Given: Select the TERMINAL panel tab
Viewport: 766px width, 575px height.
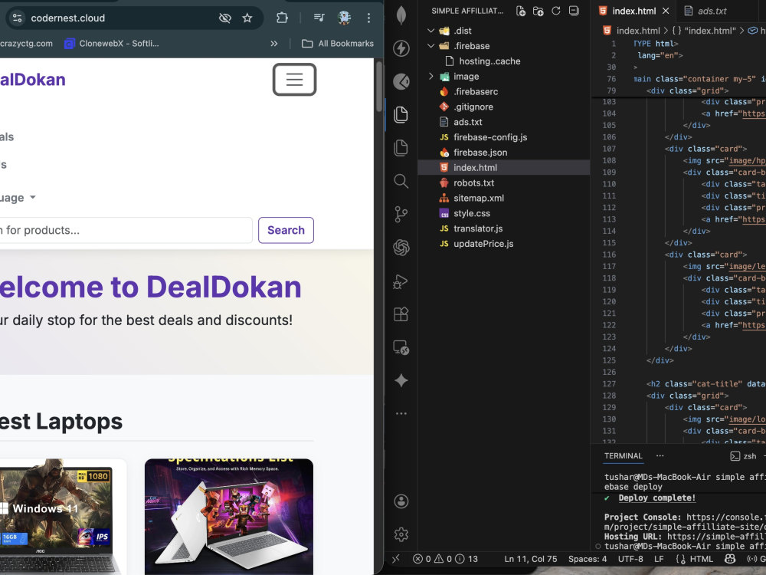Looking at the screenshot, I should click(623, 455).
